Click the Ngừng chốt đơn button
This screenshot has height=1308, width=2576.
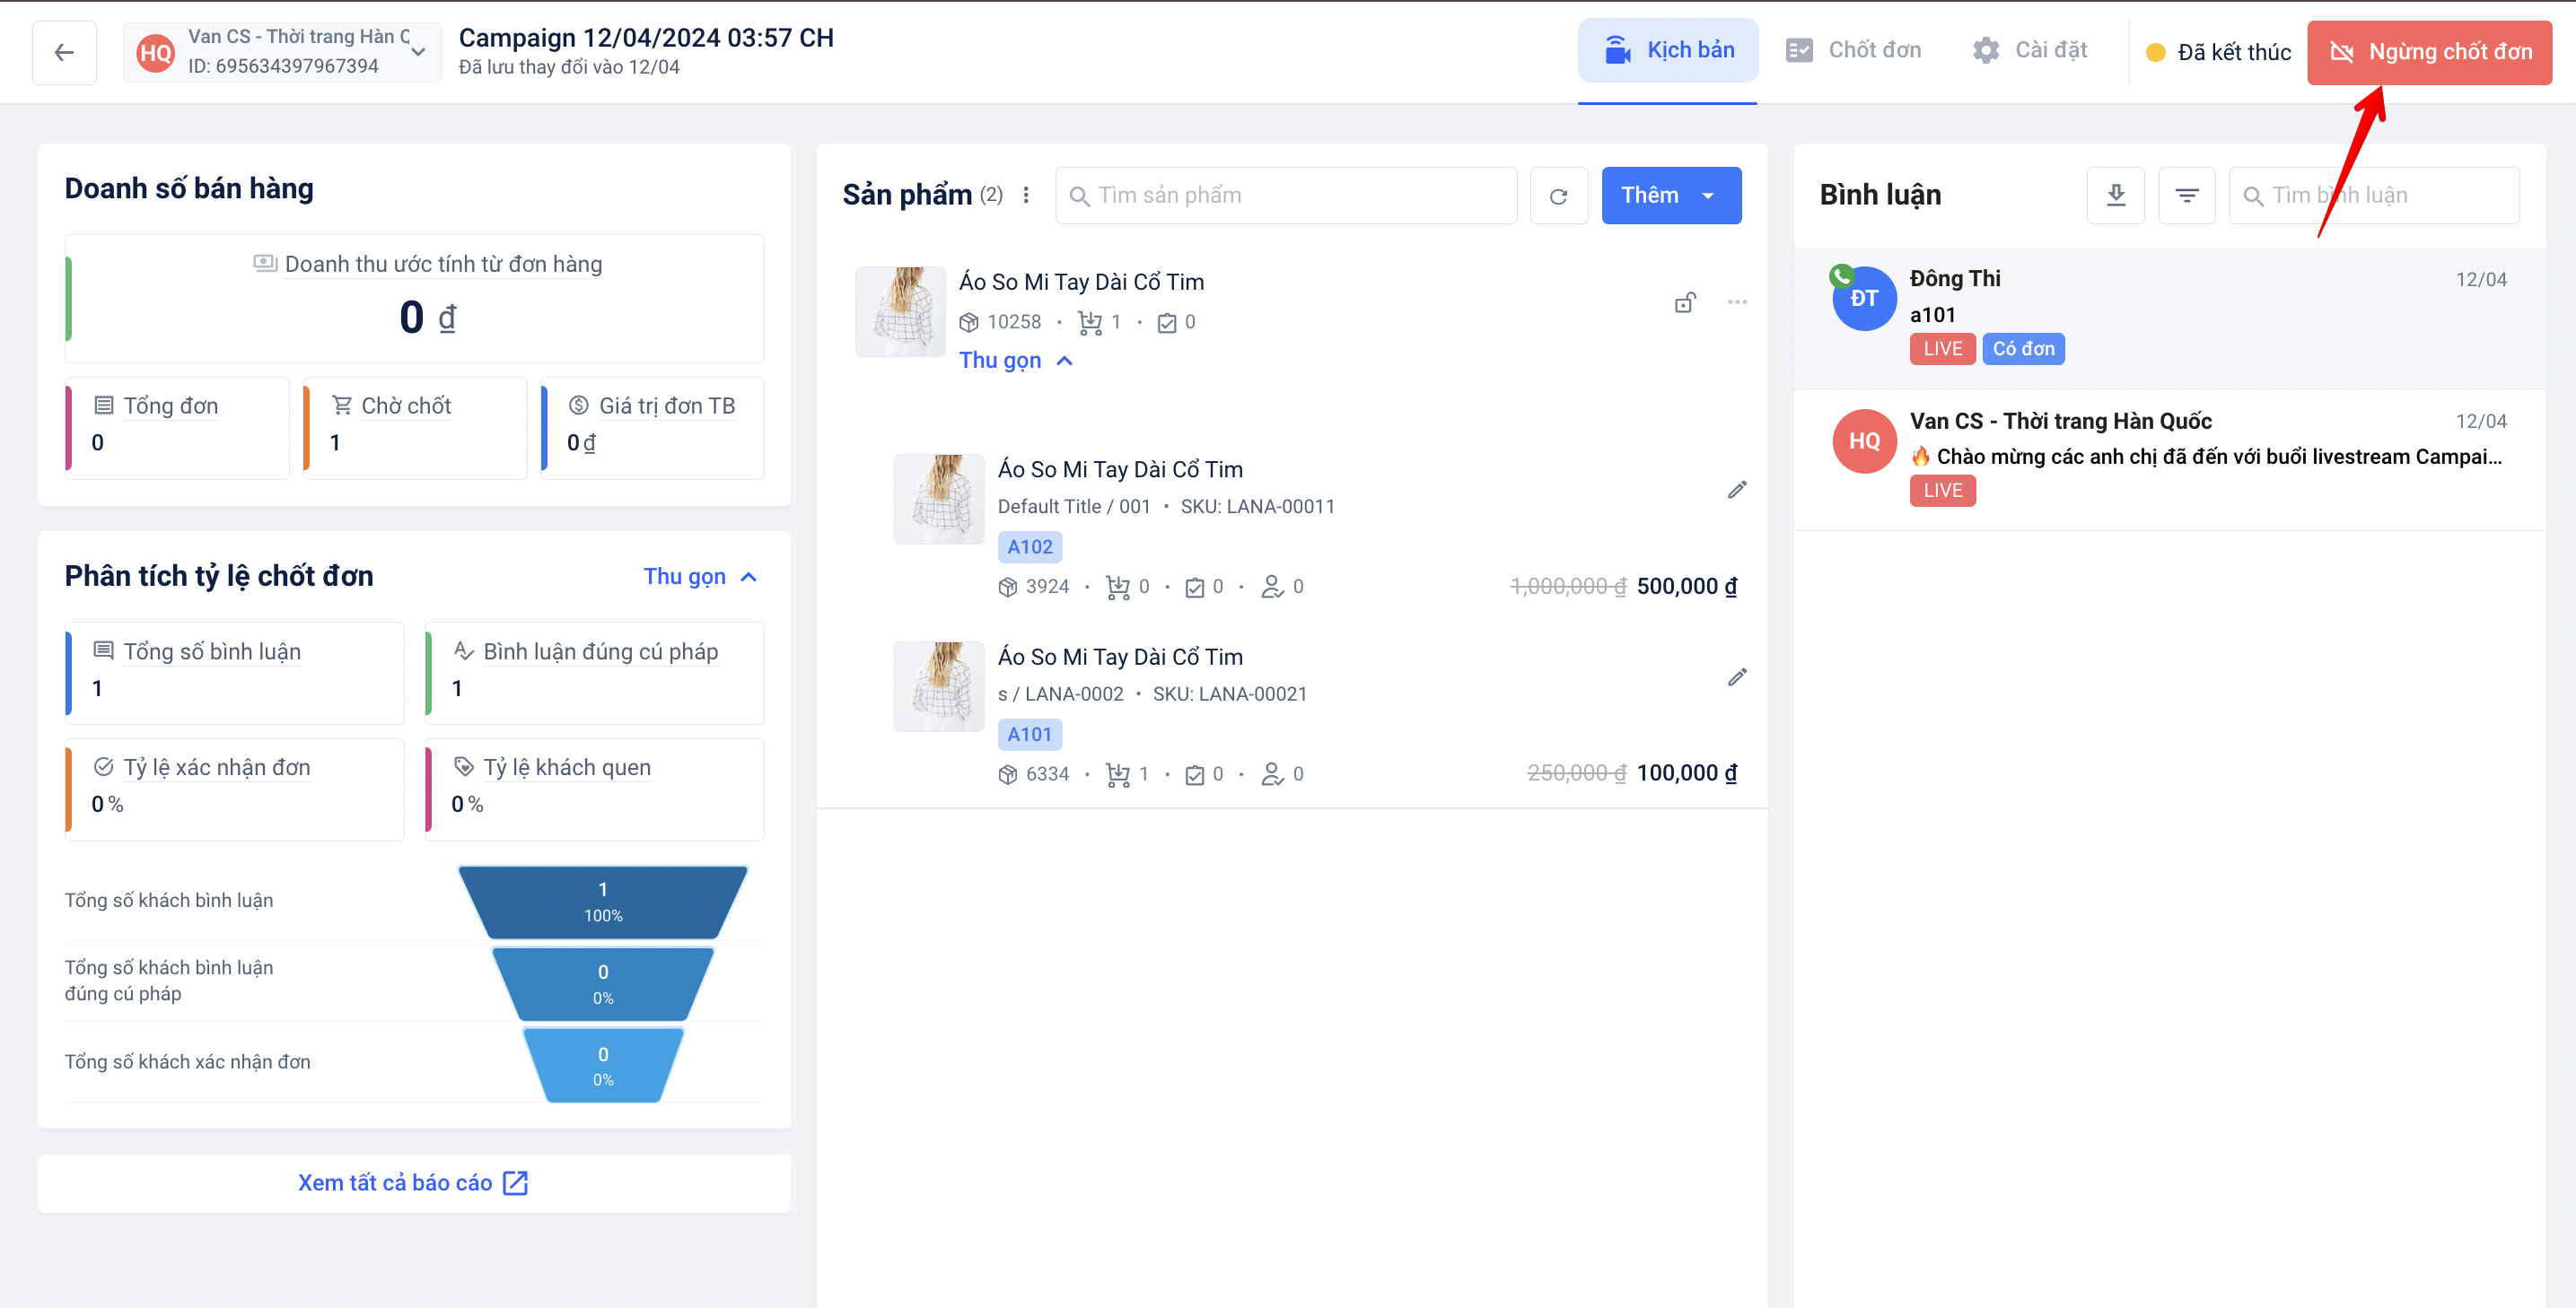(x=2429, y=53)
